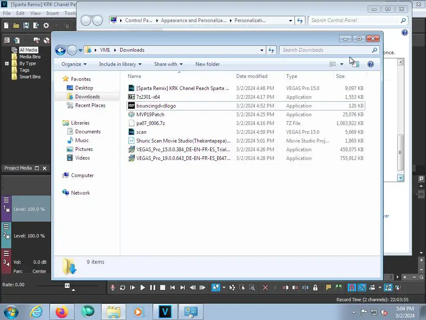This screenshot has width=426, height=320.
Task: Open the Edit menu in VEGAS
Action: [20, 13]
